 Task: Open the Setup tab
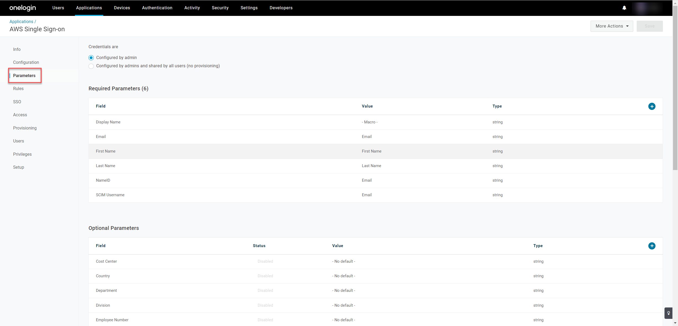coord(19,167)
